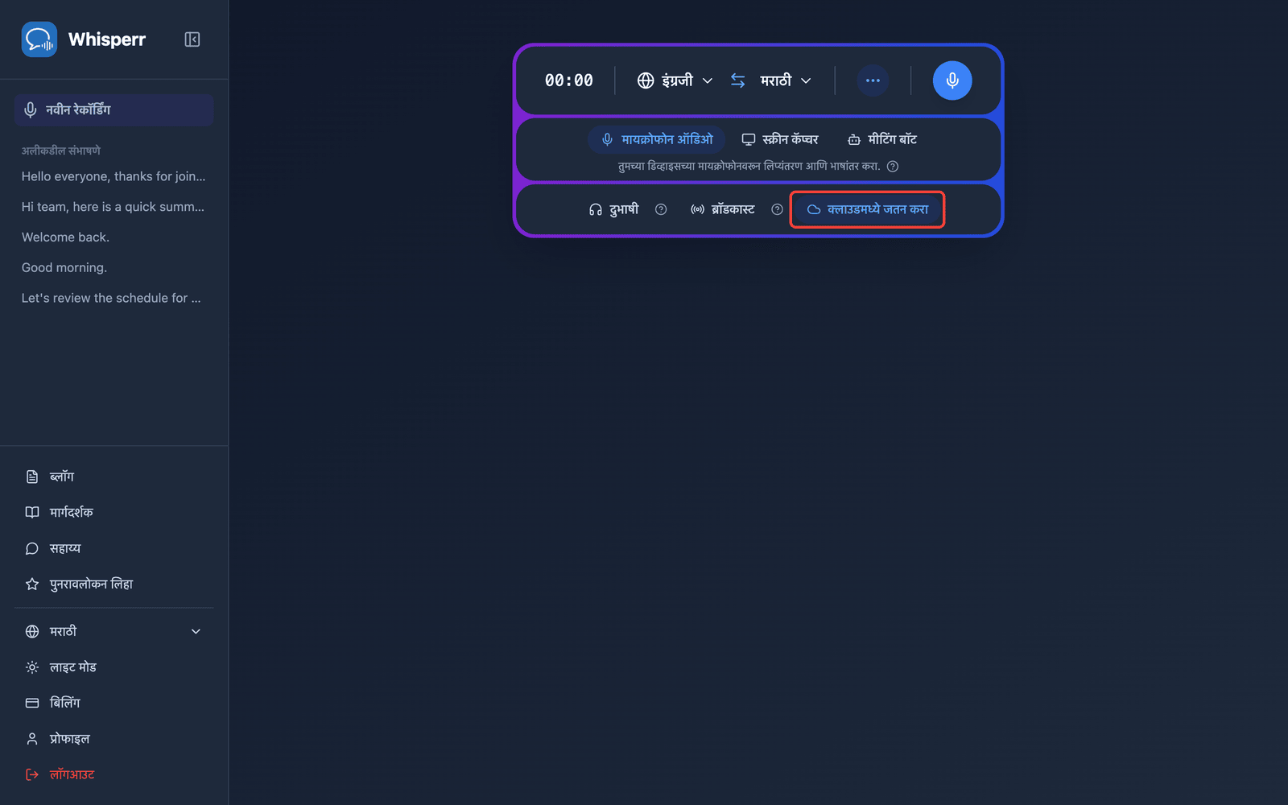
Task: Open conversation 'Hi team, here is a quick summ...'
Action: pyautogui.click(x=114, y=207)
